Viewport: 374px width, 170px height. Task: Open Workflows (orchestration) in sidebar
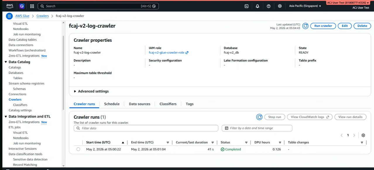pos(27,50)
